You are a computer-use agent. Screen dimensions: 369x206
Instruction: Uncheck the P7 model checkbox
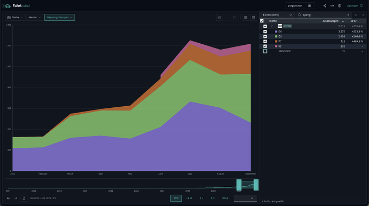[x=265, y=41]
